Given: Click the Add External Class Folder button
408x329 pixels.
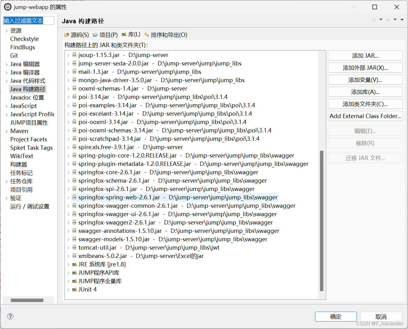Looking at the screenshot, I should 365,116.
